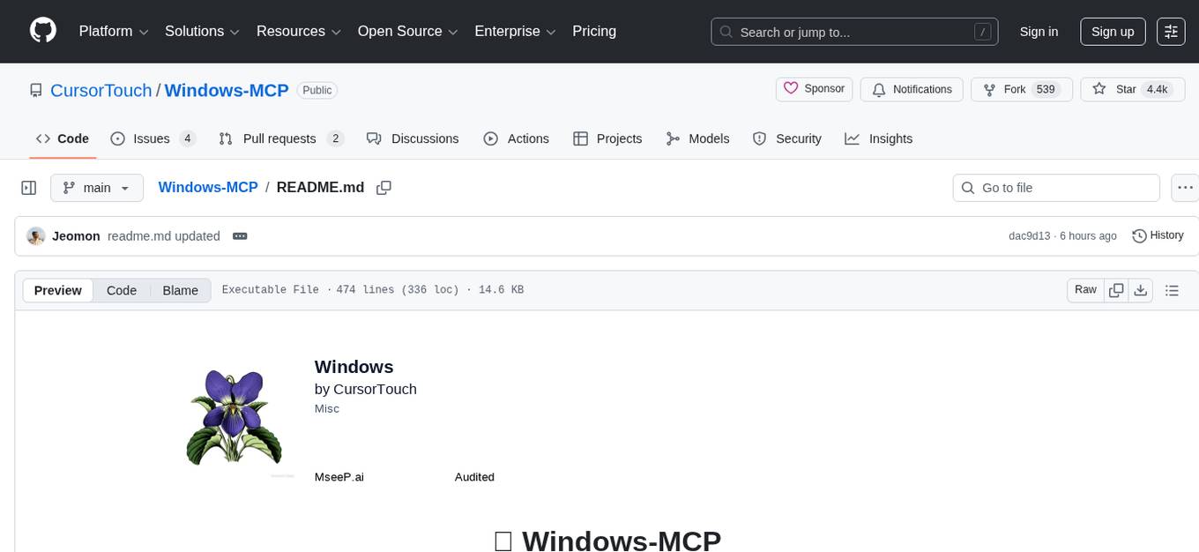Switch to the Actions tab
The height and width of the screenshot is (552, 1199).
(517, 138)
